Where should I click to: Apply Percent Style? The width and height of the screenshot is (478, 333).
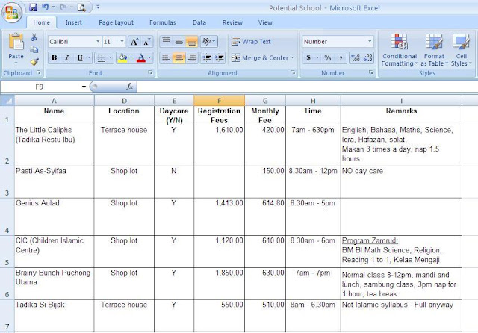click(x=328, y=58)
